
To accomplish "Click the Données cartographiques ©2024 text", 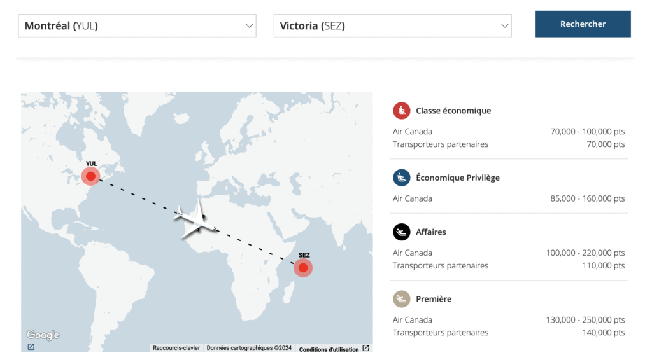I will tap(249, 348).
